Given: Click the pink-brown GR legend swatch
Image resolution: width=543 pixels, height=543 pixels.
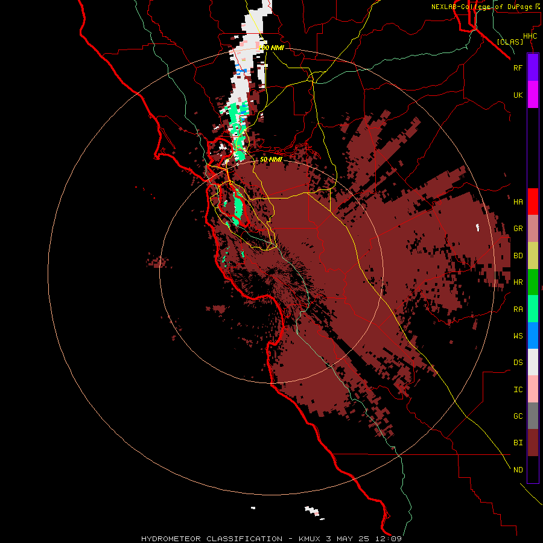Looking at the screenshot, I should click(x=533, y=229).
